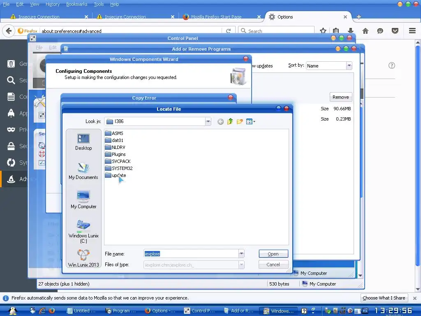421x316 pixels.
Task: Dismiss the Firefox data notification bar
Action: point(414,298)
